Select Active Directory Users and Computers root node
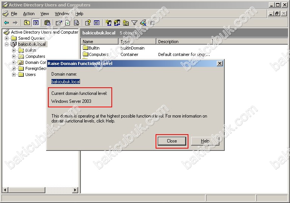Viewport: 290px width, 203px height. click(45, 32)
